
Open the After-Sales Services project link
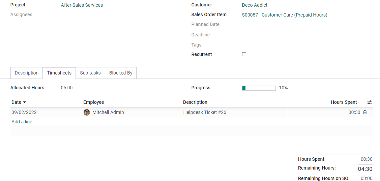coord(82,5)
